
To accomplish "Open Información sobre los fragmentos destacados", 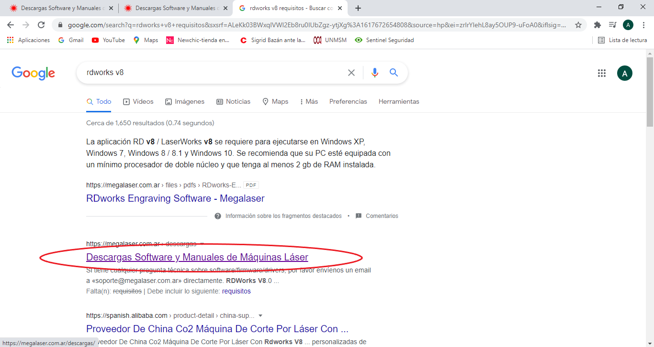I will (x=278, y=216).
